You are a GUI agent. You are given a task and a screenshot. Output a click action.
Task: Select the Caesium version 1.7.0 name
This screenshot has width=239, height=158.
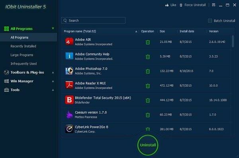91,112
